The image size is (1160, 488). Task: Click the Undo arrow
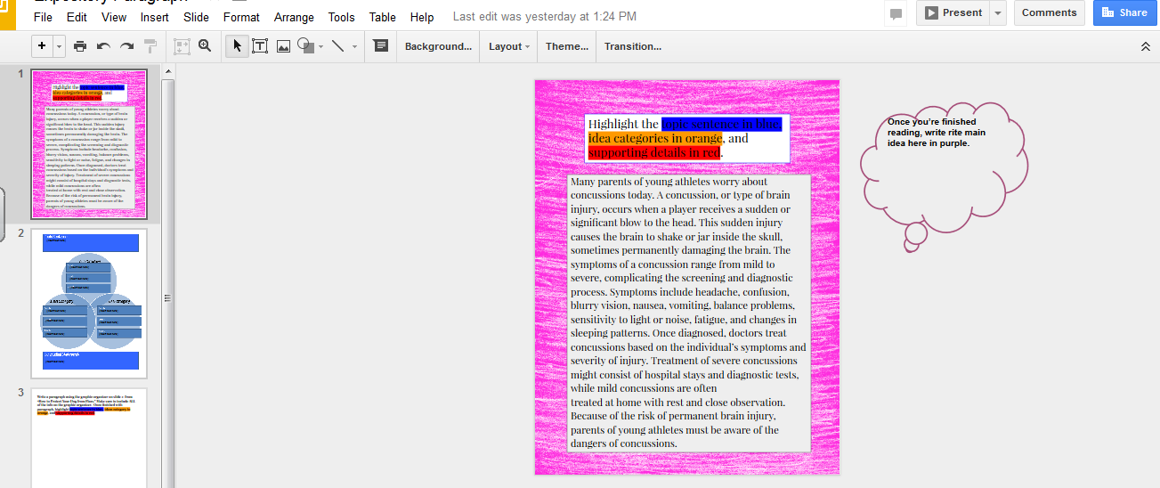(103, 46)
